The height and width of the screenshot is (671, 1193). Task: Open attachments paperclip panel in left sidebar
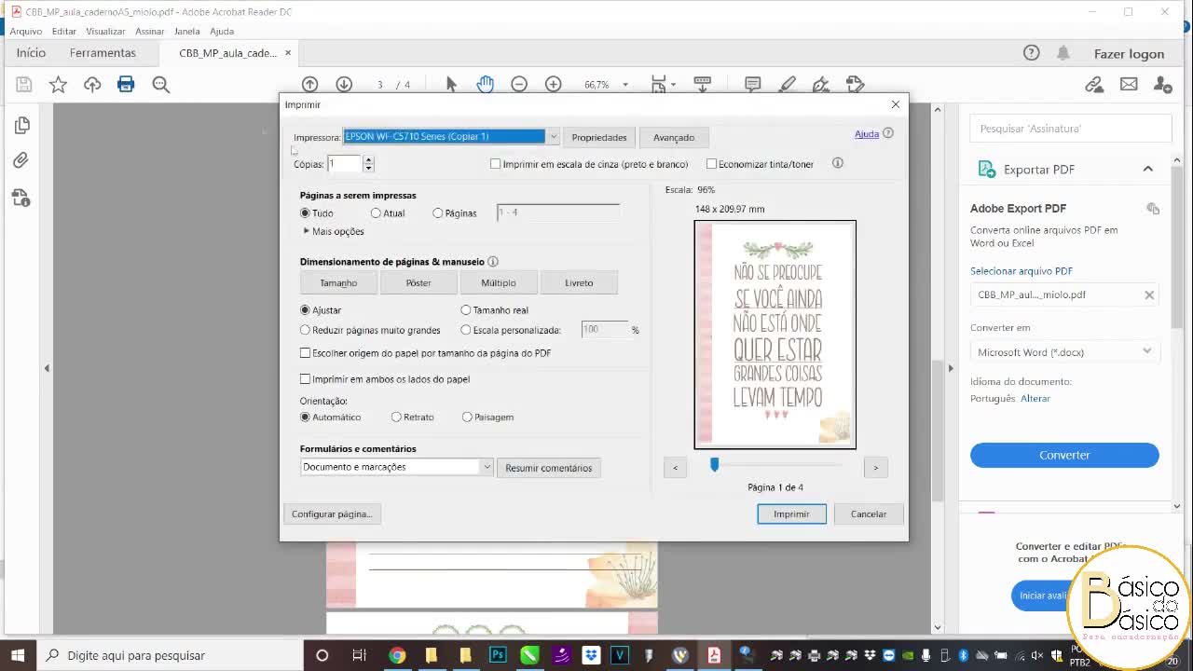coord(21,160)
